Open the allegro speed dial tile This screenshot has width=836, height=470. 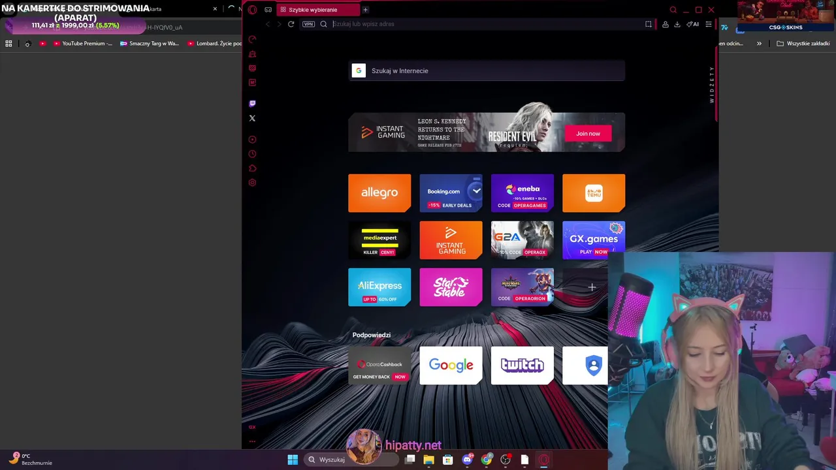(x=379, y=193)
